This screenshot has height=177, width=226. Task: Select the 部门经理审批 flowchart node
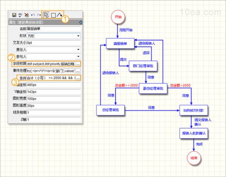coord(143,66)
